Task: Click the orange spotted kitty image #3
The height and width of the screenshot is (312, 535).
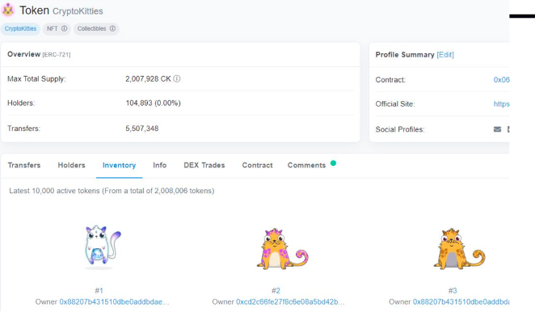Action: 459,248
